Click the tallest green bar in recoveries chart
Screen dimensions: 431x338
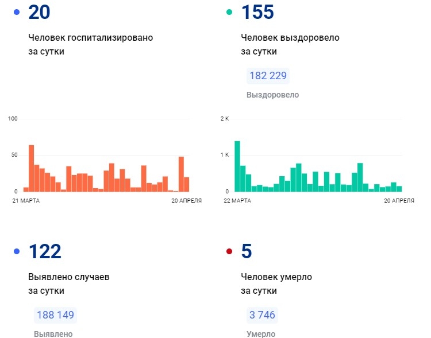tap(237, 166)
